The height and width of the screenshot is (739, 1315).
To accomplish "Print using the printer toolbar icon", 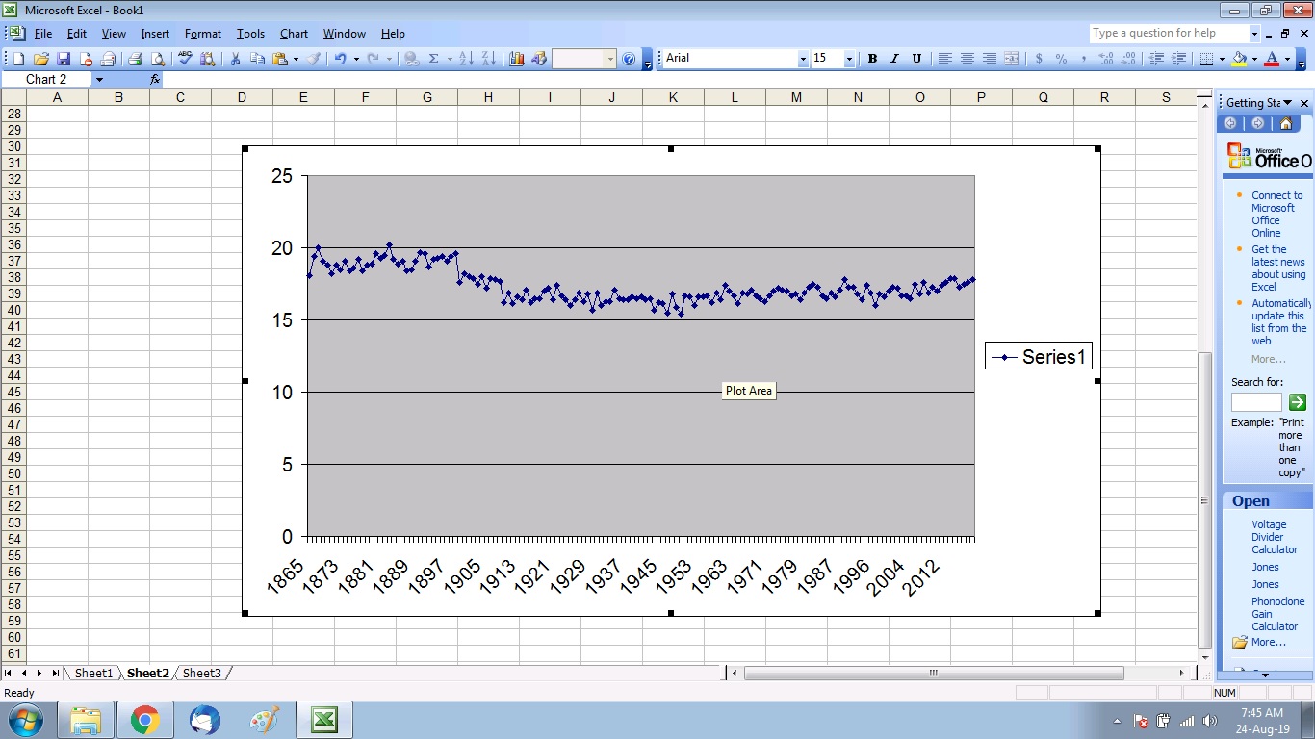I will (x=136, y=59).
